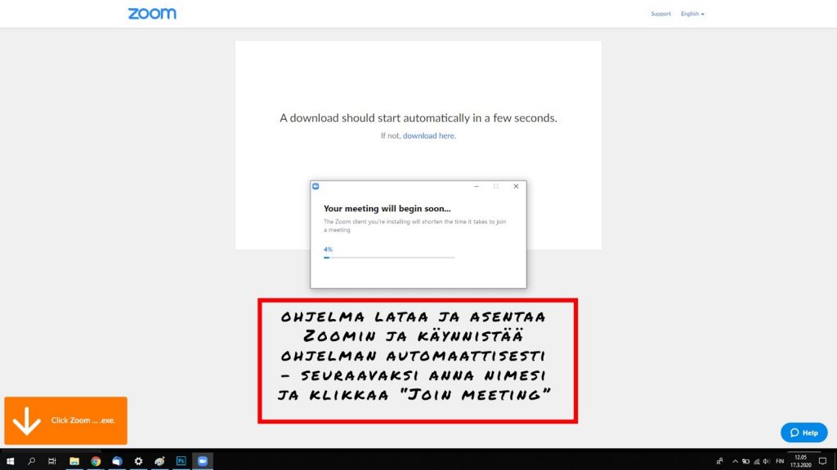
Task: Open the Action Center notification icon
Action: point(822,462)
